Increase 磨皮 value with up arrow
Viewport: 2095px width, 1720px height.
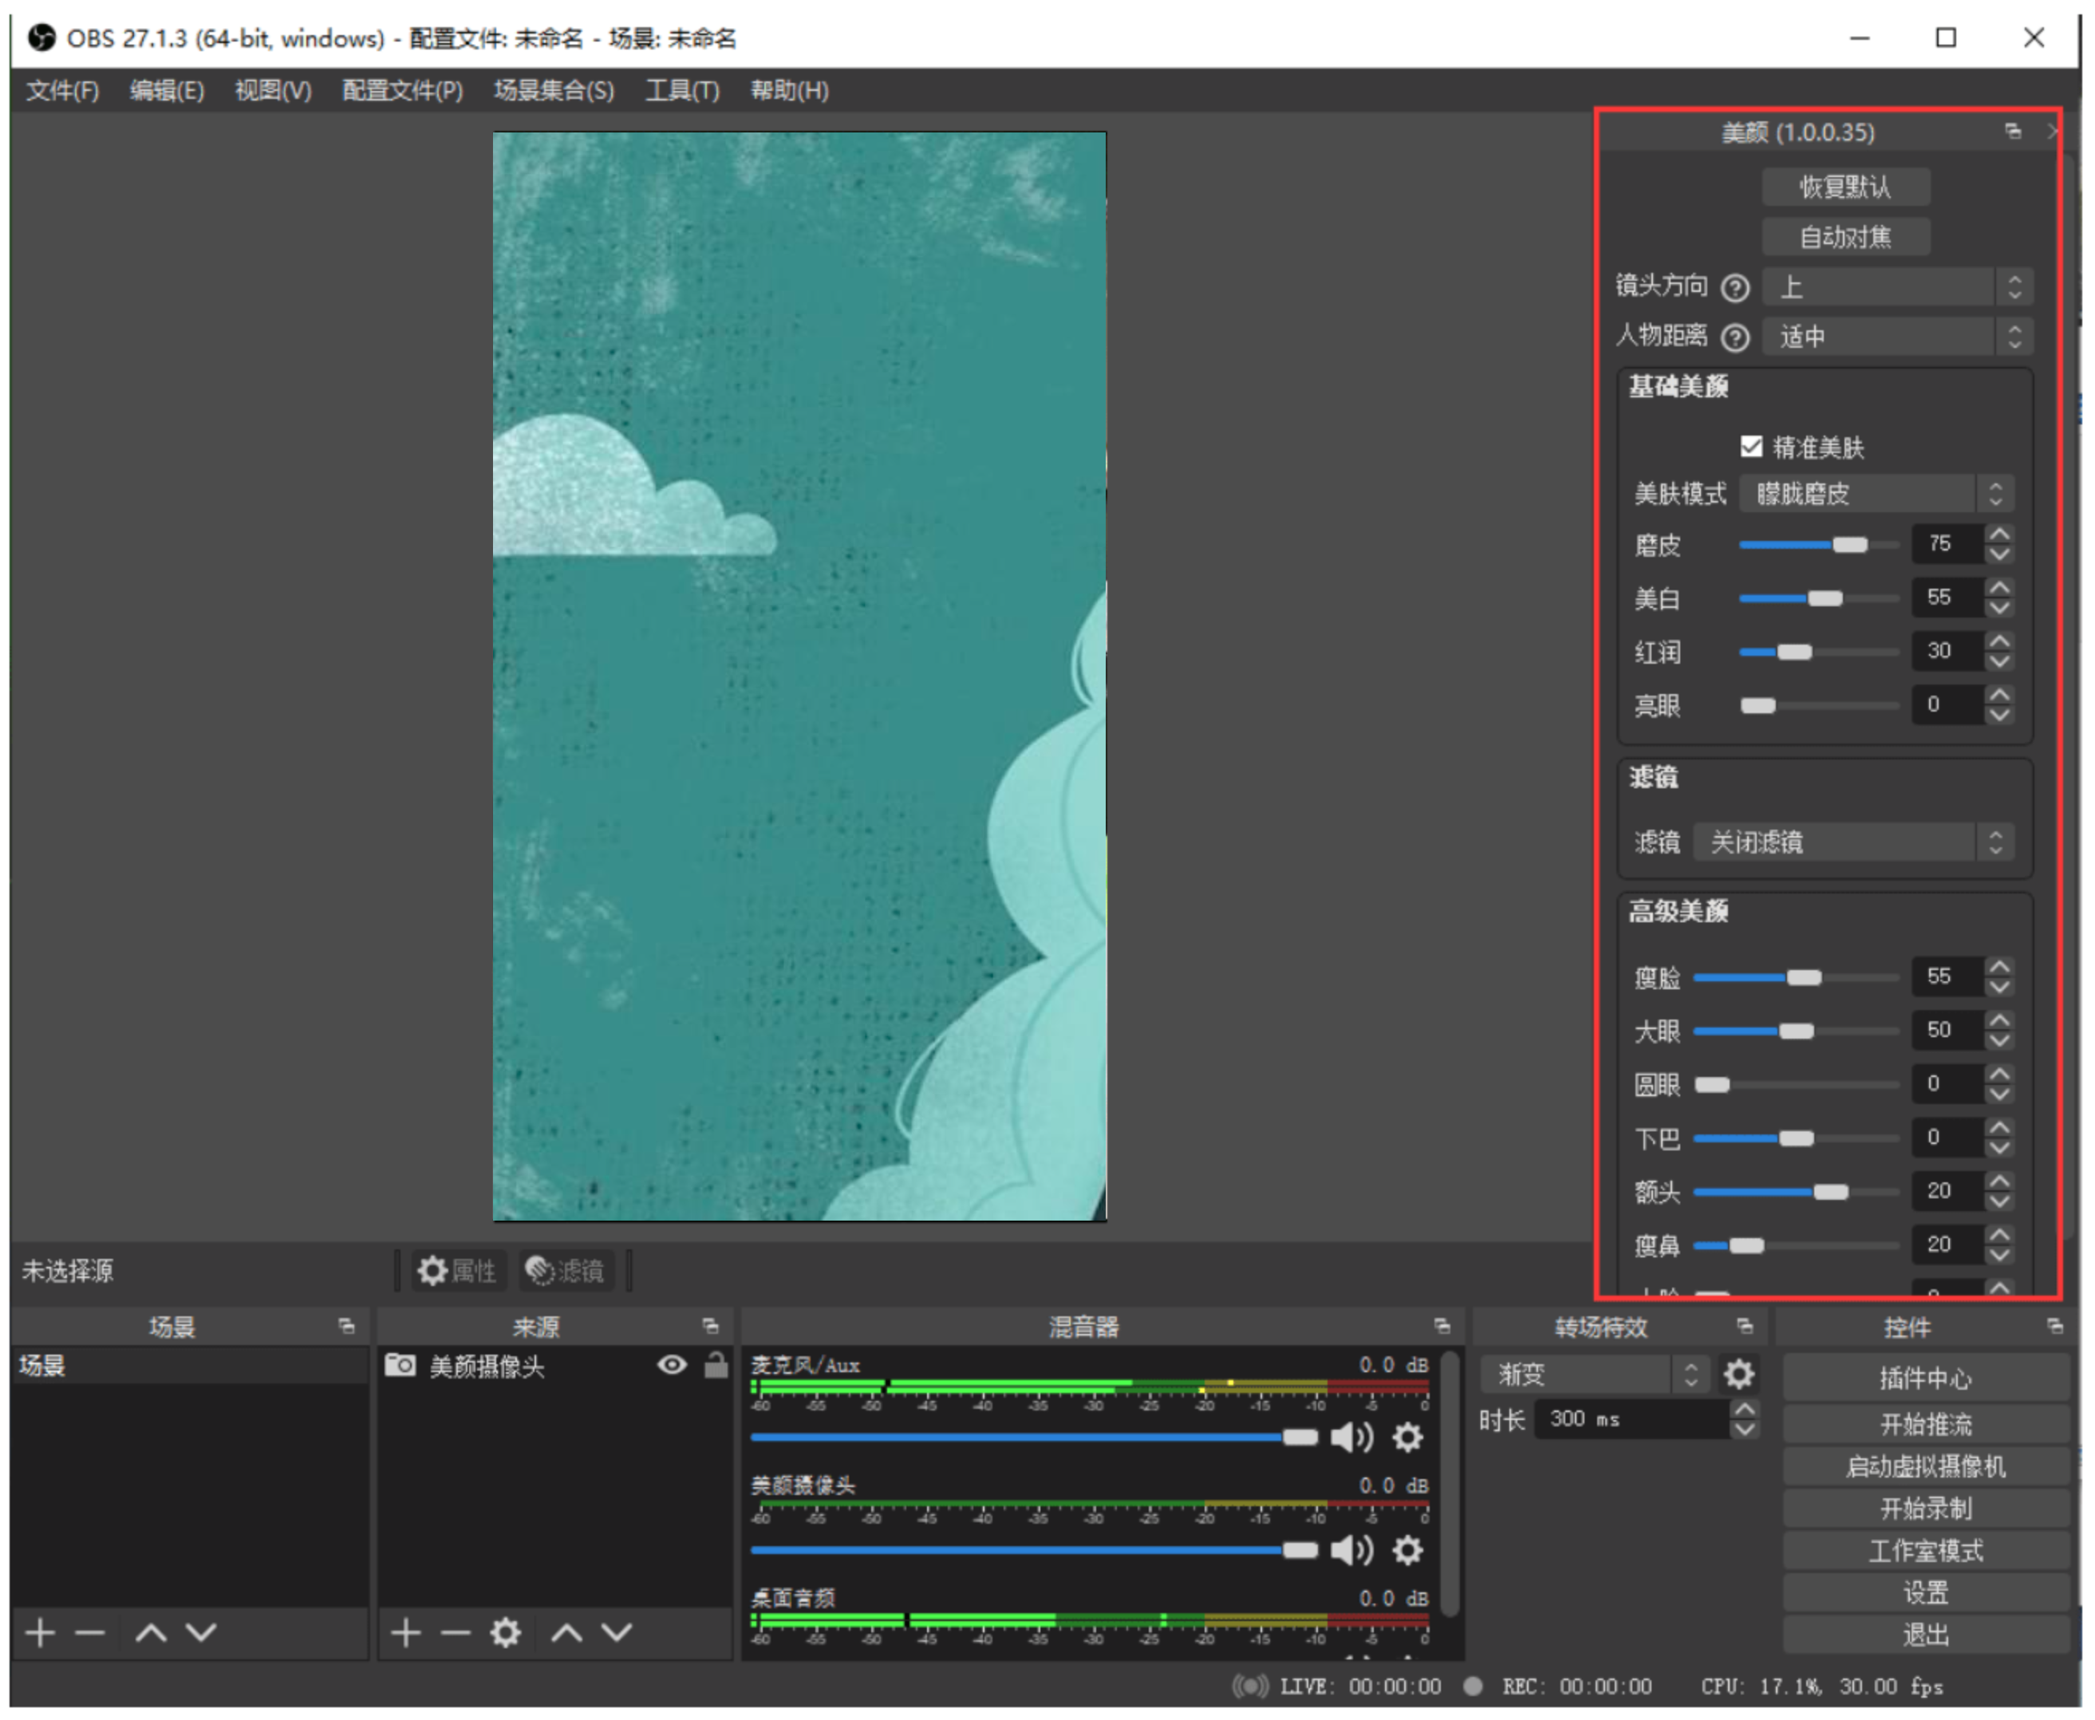pos(2000,533)
